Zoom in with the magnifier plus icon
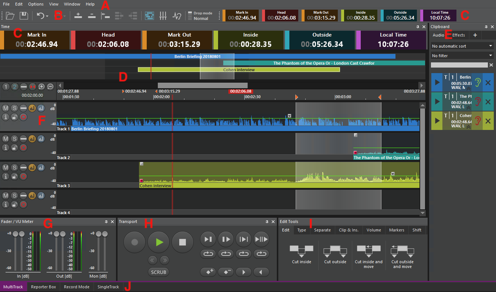496x292 pixels. tap(41, 86)
